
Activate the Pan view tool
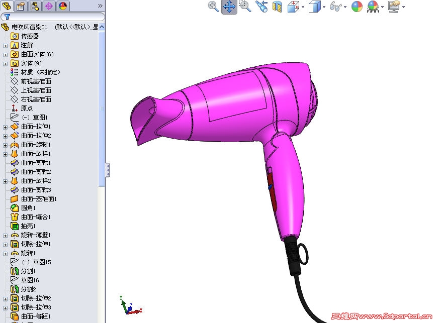coord(229,7)
